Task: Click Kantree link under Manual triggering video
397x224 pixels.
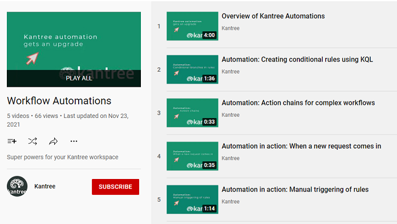Action: click(x=230, y=201)
